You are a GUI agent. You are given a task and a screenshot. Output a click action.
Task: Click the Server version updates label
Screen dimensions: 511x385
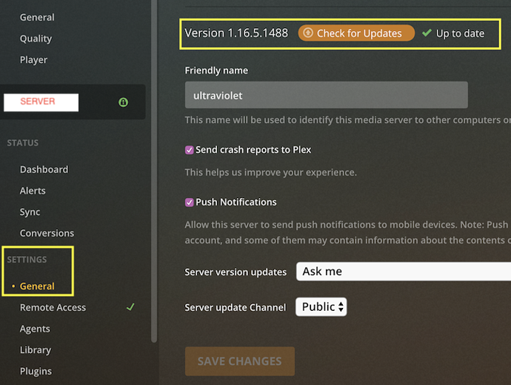236,272
